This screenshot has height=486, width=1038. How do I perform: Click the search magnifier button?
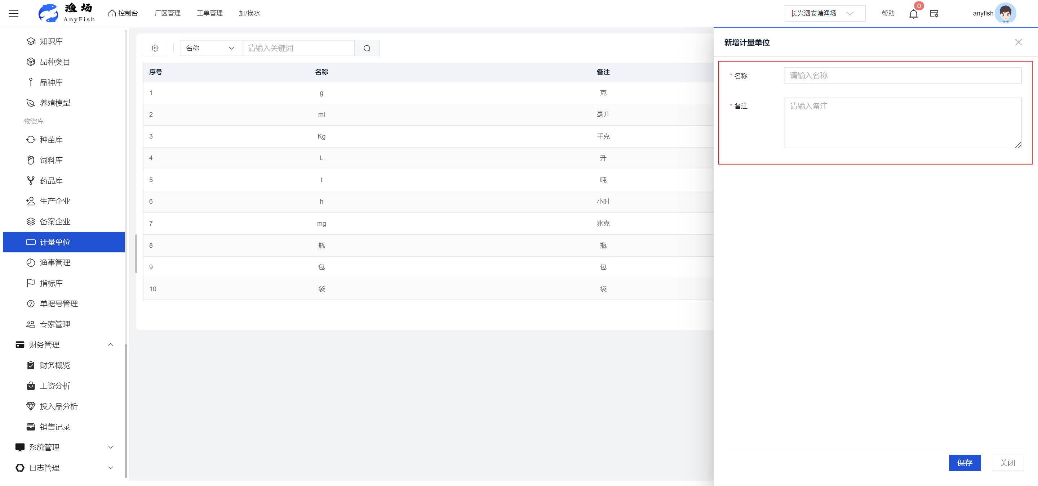[367, 48]
